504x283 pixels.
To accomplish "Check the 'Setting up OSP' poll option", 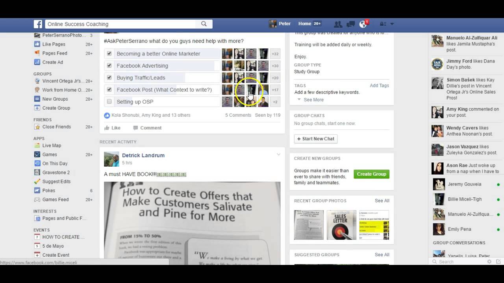I will click(109, 101).
